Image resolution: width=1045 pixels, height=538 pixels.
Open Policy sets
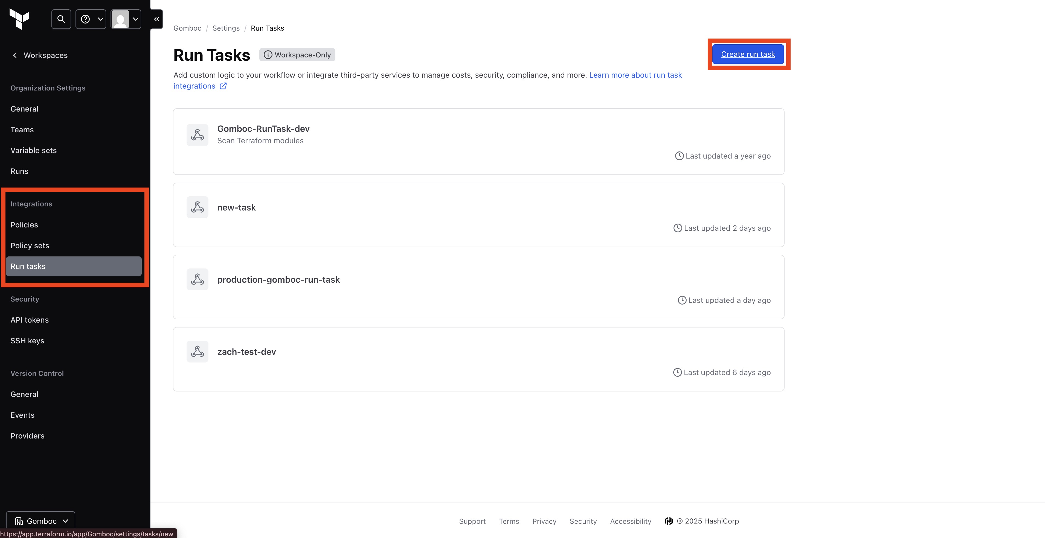coord(30,245)
